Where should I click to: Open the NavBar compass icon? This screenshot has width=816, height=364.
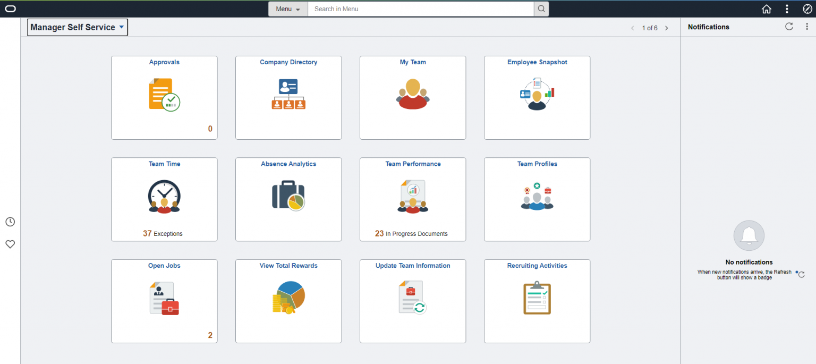click(807, 9)
